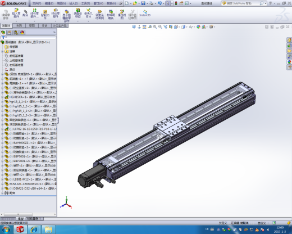Open the 工具 menu in the menu bar
Screen dimensions: 292x234
(85, 3)
